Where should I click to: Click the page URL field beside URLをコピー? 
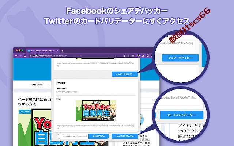(x=73, y=136)
